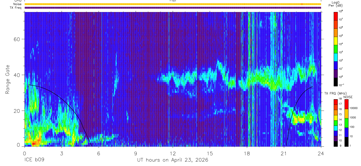The height and width of the screenshot is (166, 361).
Task: Click the '12' tick label on the UT hours axis
Action: click(x=173, y=153)
